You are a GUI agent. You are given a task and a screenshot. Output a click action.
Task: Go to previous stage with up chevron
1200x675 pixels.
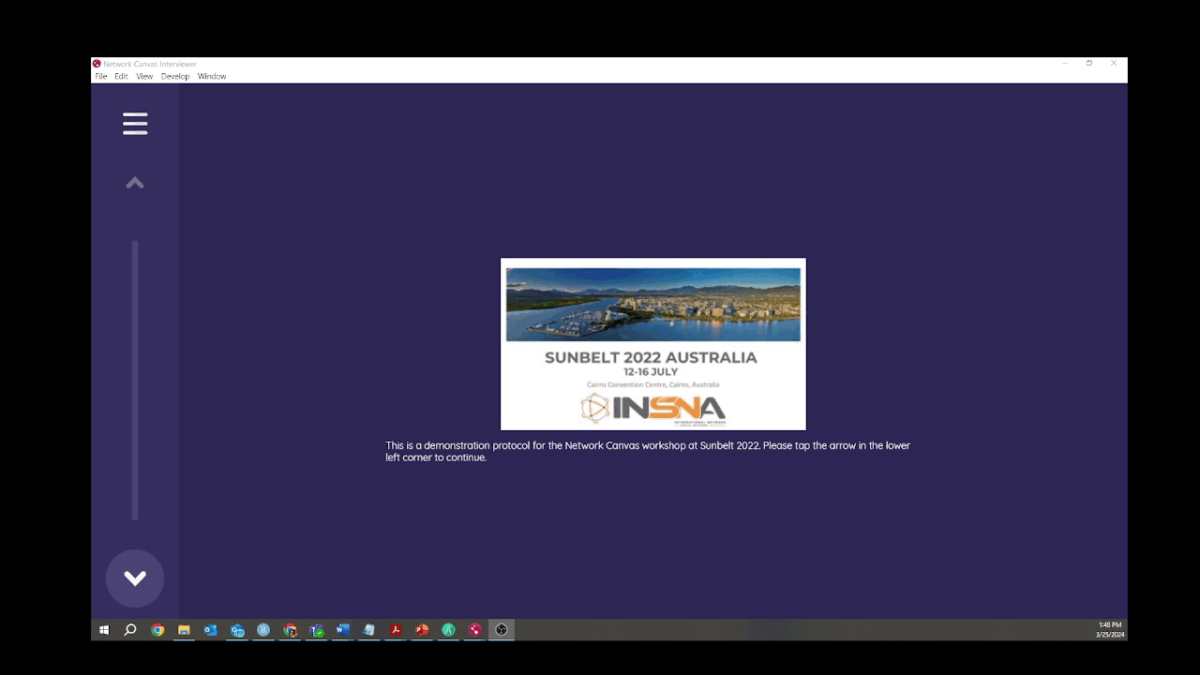135,183
